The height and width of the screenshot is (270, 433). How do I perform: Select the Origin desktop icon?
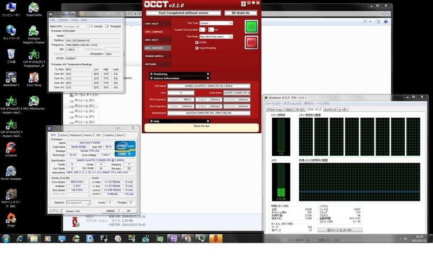point(11,220)
